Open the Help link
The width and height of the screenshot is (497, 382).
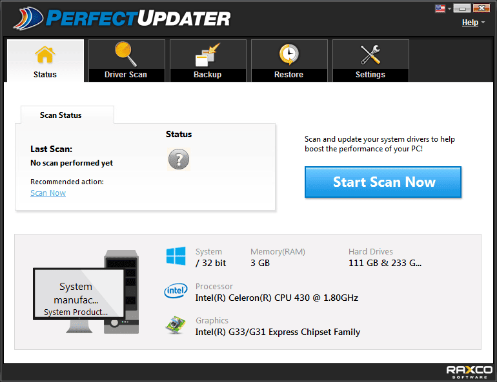(x=470, y=23)
